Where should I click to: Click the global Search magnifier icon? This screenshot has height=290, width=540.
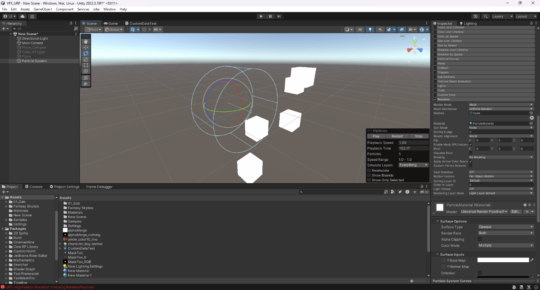(486, 17)
